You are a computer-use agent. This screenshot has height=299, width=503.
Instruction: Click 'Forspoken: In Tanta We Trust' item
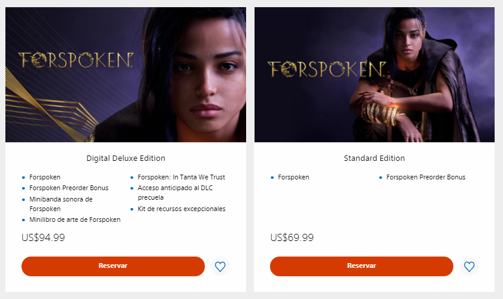(181, 177)
